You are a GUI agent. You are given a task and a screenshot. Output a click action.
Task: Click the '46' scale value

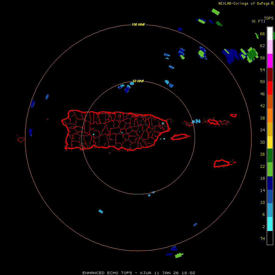[262, 94]
